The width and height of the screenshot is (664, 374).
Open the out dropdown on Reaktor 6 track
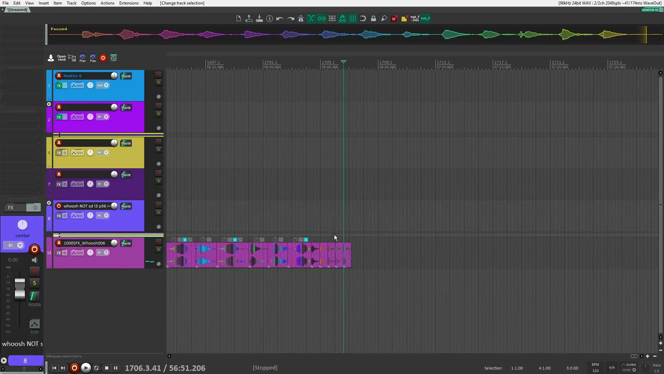(x=103, y=85)
